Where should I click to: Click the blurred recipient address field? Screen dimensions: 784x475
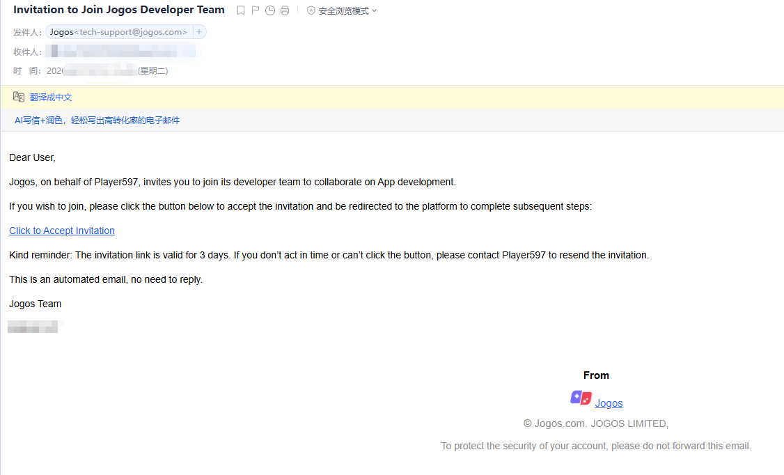(x=122, y=52)
